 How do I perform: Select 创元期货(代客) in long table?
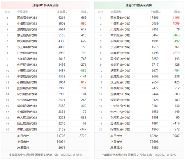(x=27, y=65)
